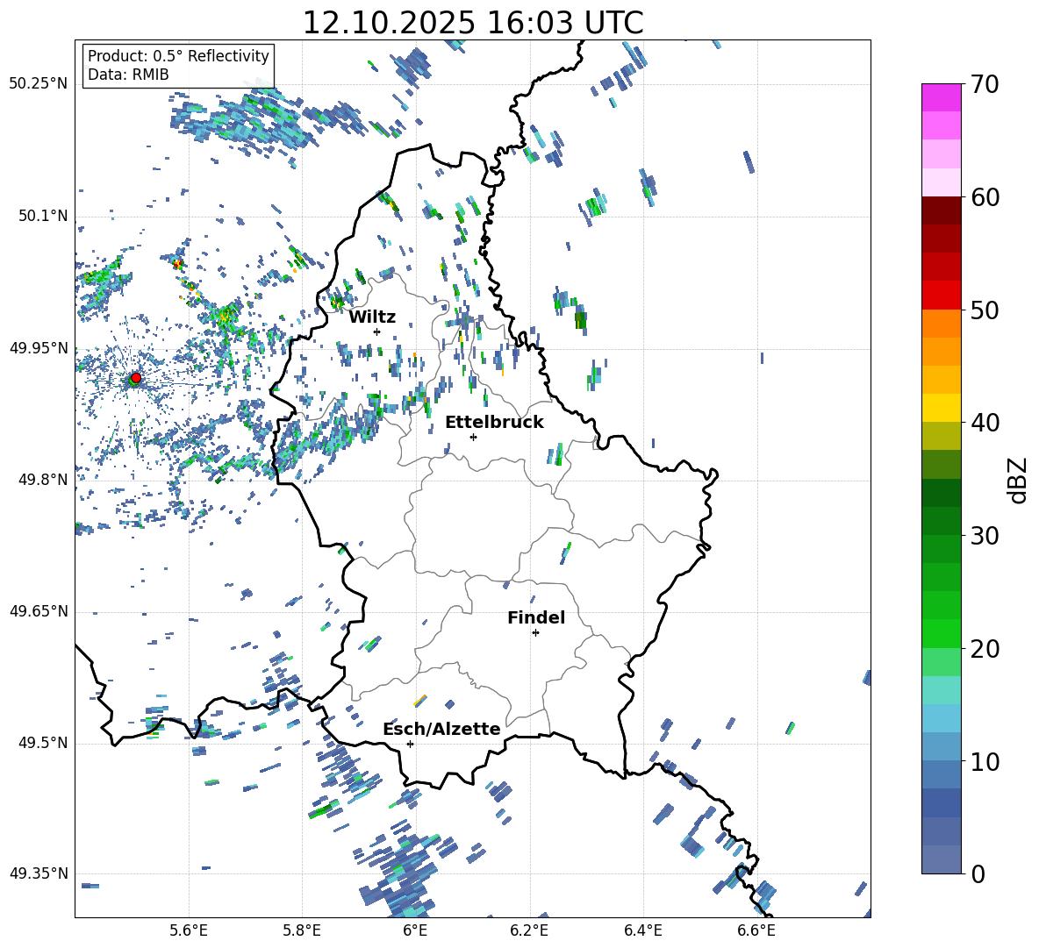Image resolution: width=1039 pixels, height=948 pixels.
Task: Click the 50.25°N latitude label
Action: (x=39, y=84)
